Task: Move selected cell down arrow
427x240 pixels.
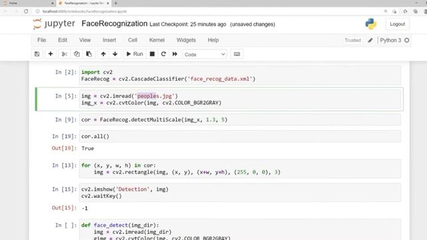Action: click(x=115, y=54)
